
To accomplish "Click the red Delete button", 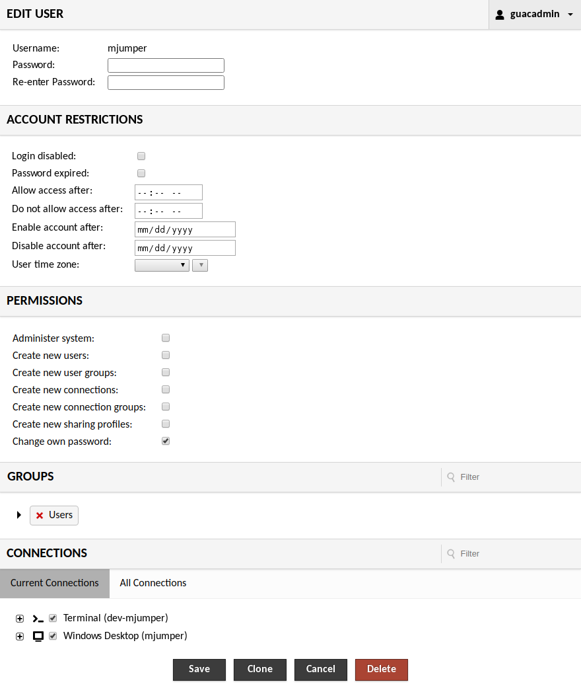I will tap(381, 669).
